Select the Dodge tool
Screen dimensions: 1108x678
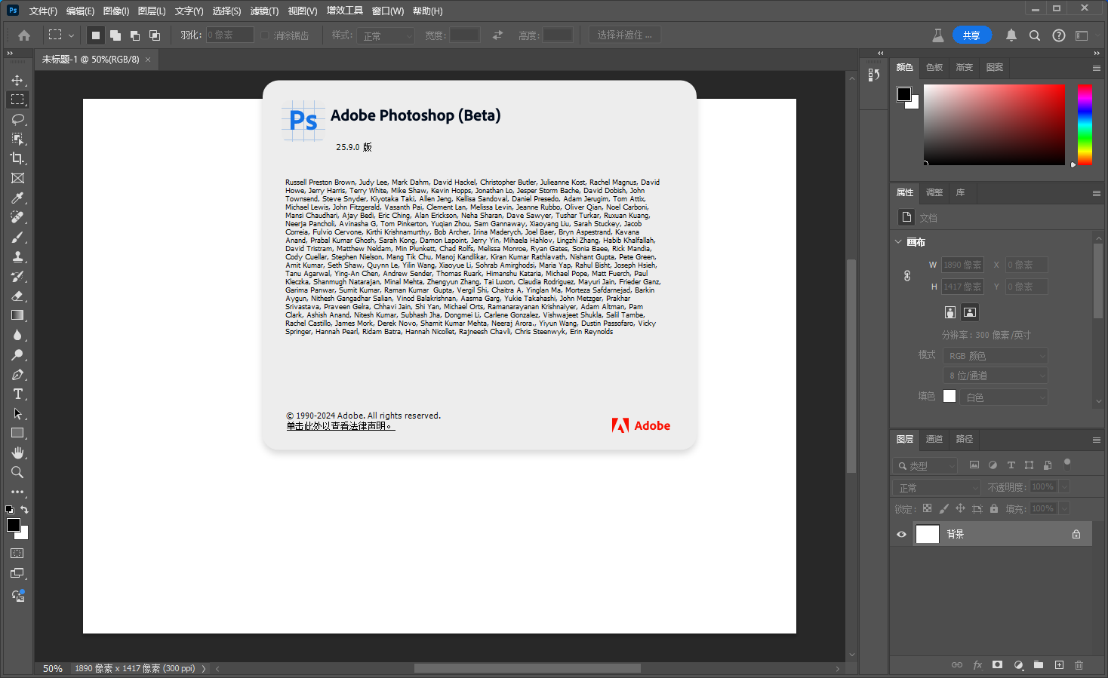17,354
